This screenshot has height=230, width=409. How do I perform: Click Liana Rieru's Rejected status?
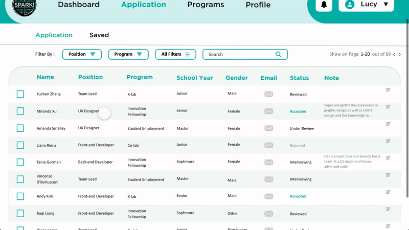[297, 146]
